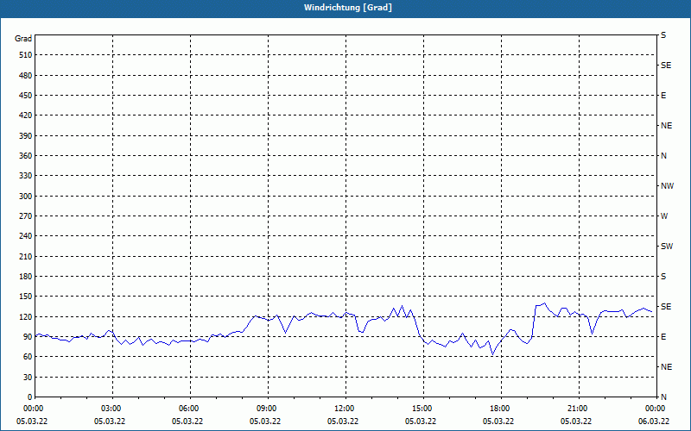This screenshot has width=691, height=431.
Task: Click the y-axis origin value "0"
Action: click(30, 397)
